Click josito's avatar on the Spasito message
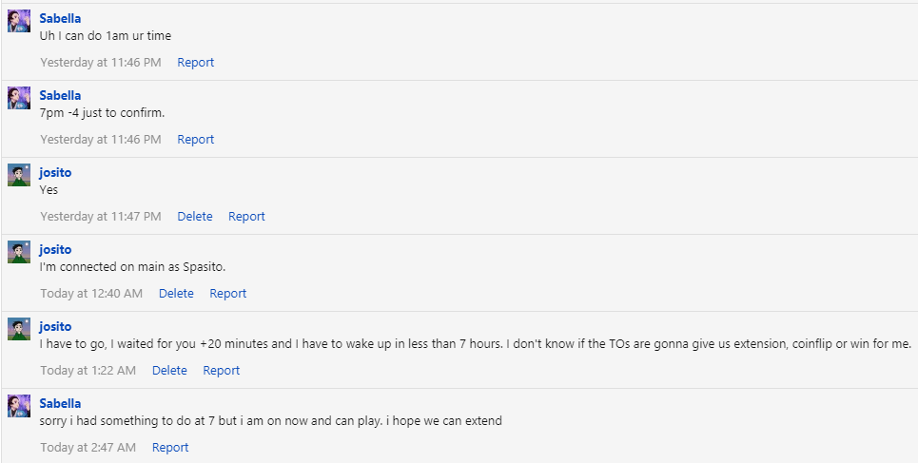This screenshot has height=463, width=918. pos(19,252)
